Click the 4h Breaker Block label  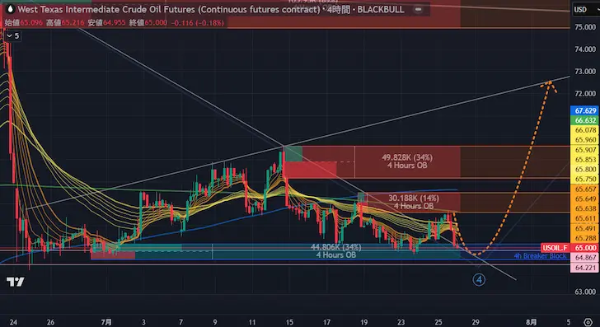click(540, 256)
